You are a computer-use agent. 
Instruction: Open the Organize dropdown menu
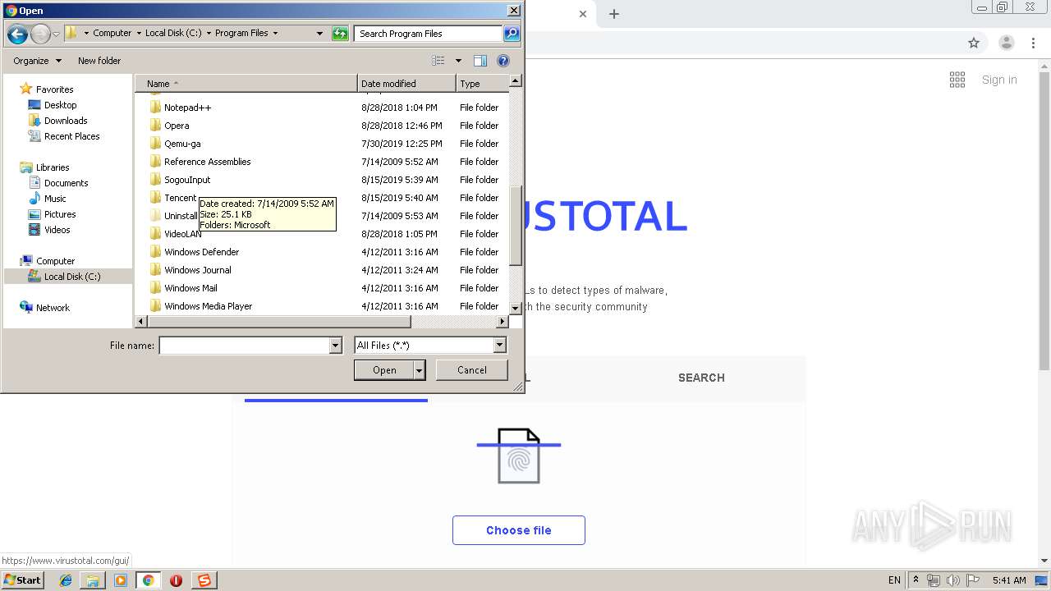point(37,61)
